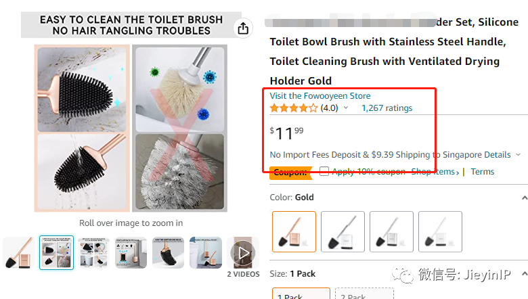Image resolution: width=528 pixels, height=299 pixels.
Task: Select the Gold color swatch
Action: click(294, 231)
